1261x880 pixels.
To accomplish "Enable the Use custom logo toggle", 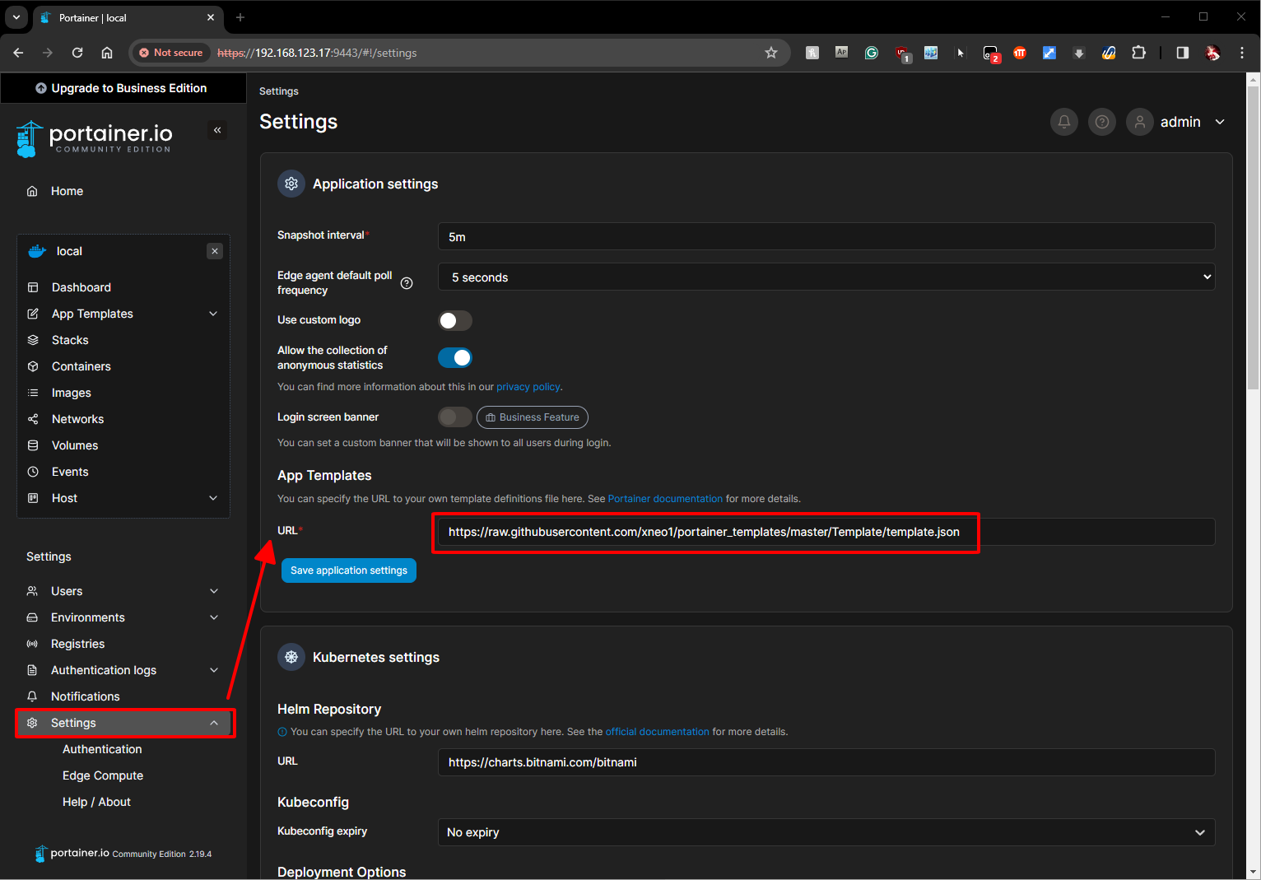I will pyautogui.click(x=455, y=320).
